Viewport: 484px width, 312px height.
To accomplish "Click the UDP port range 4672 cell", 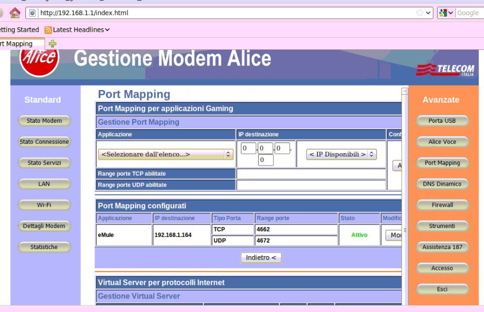I will point(296,241).
